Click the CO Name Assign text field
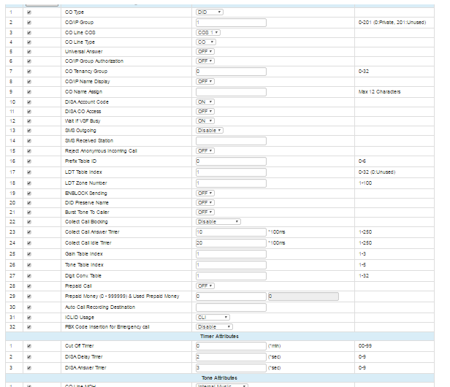The height and width of the screenshot is (387, 450). pyautogui.click(x=230, y=91)
